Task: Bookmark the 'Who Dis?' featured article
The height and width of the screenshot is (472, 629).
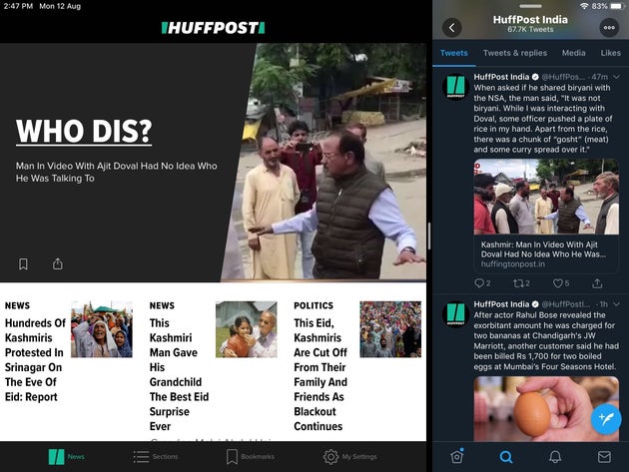Action: (23, 263)
